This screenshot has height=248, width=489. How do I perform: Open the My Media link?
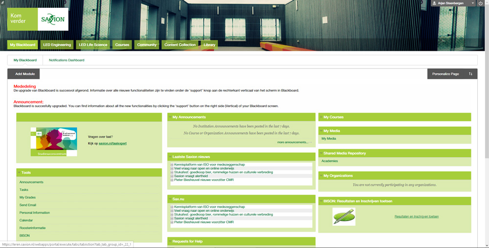pyautogui.click(x=329, y=138)
